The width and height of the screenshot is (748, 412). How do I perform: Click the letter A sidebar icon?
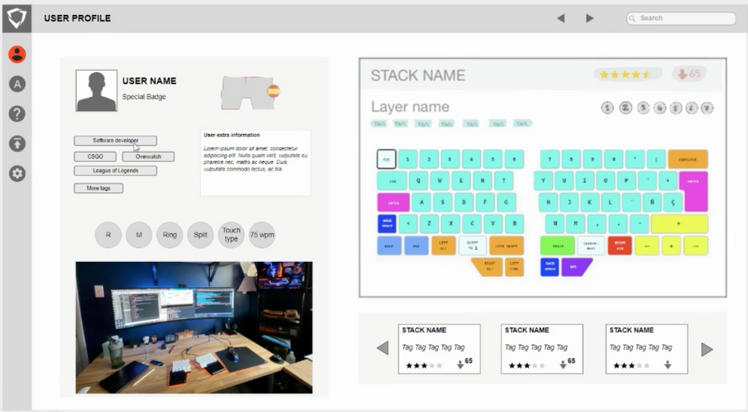[x=17, y=84]
